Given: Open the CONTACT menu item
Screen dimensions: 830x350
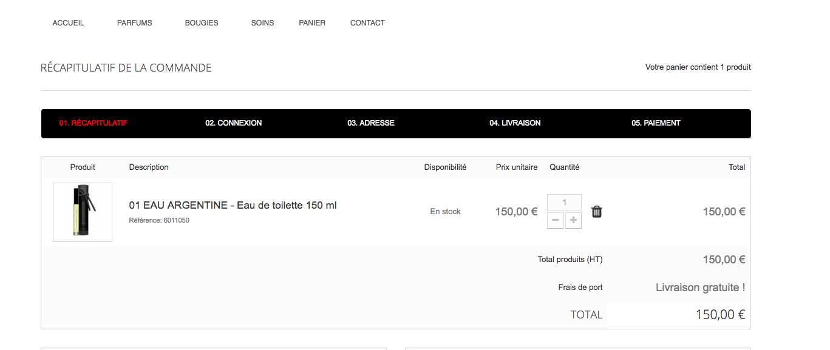Looking at the screenshot, I should (x=367, y=23).
